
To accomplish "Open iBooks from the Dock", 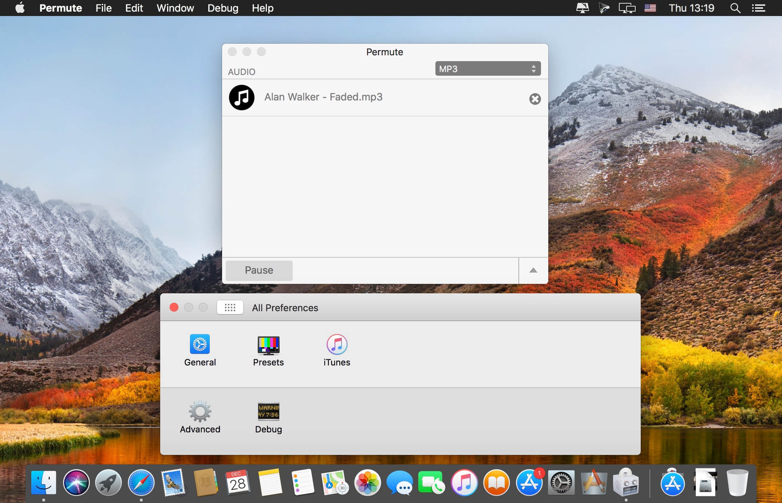I will [497, 483].
